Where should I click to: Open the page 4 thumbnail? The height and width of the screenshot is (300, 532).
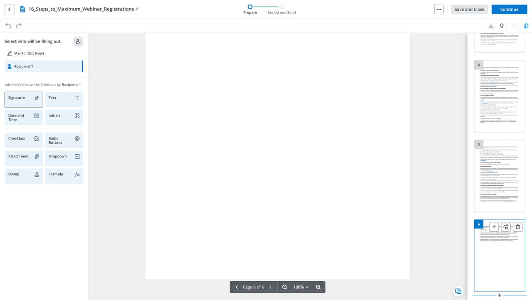(499, 97)
